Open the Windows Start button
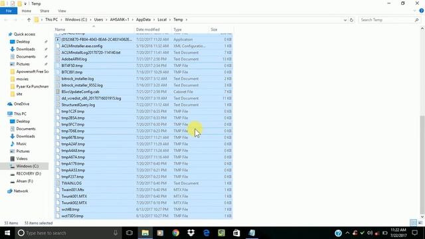The image size is (425, 239). click(x=7, y=233)
